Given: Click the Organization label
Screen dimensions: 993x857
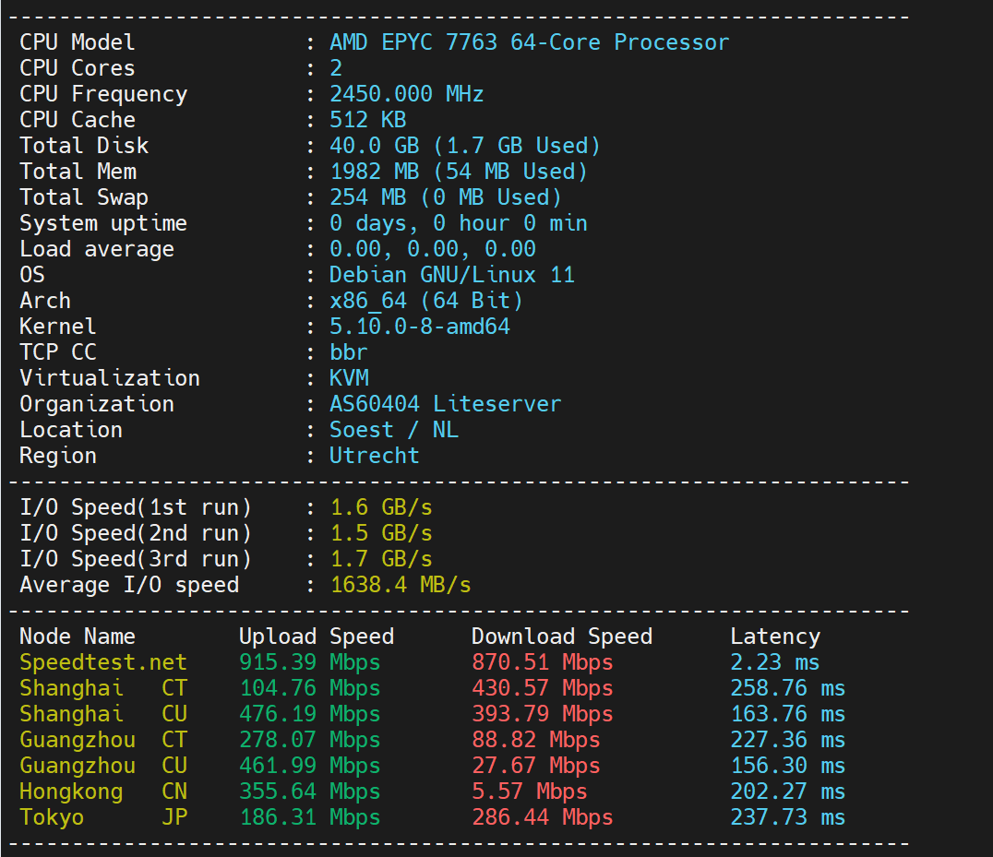Looking at the screenshot, I should click(x=97, y=404).
